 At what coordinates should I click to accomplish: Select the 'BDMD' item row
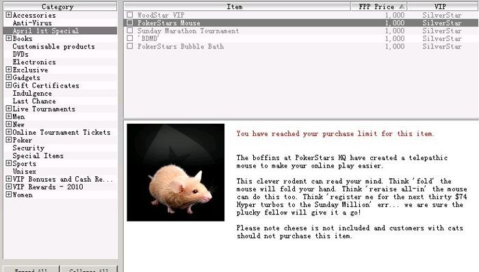[301, 38]
